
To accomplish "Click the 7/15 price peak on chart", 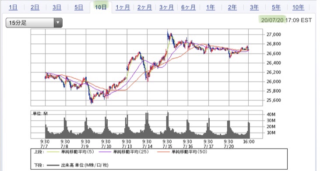I will point(168,32).
